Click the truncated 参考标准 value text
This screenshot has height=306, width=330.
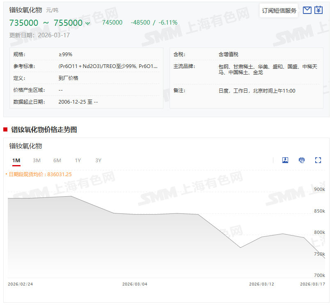pyautogui.click(x=108, y=66)
